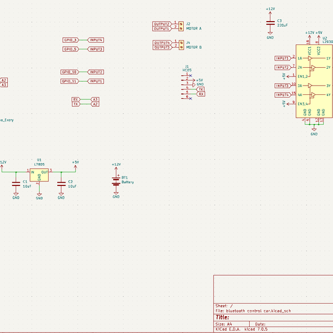Click the GPIO_10 global label

(x=70, y=72)
